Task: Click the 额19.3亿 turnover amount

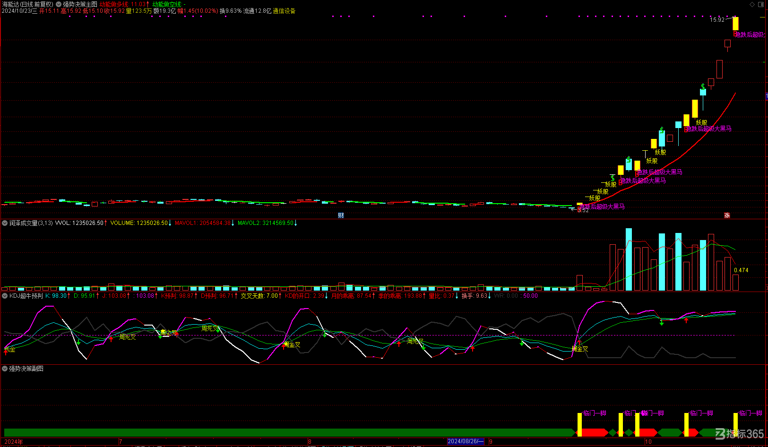Action: pyautogui.click(x=164, y=11)
